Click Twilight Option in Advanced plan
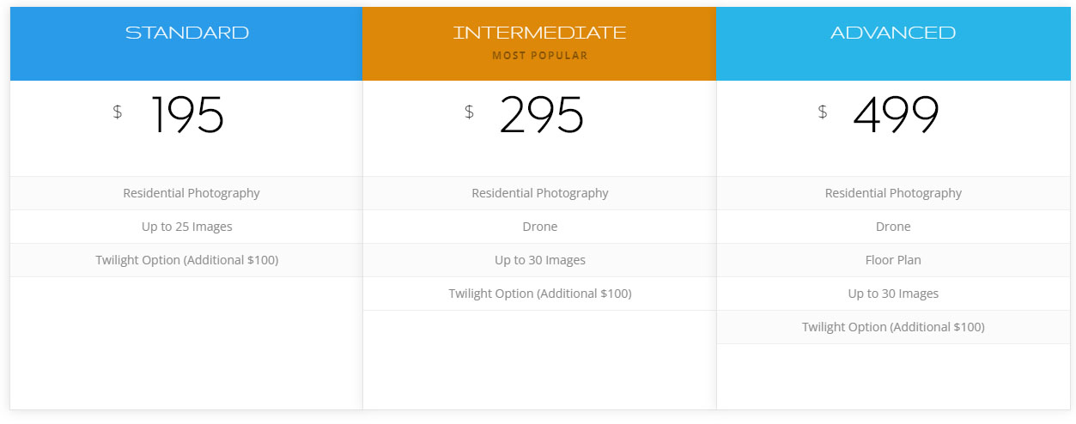Viewport: 1076px width, 424px height. 893,327
